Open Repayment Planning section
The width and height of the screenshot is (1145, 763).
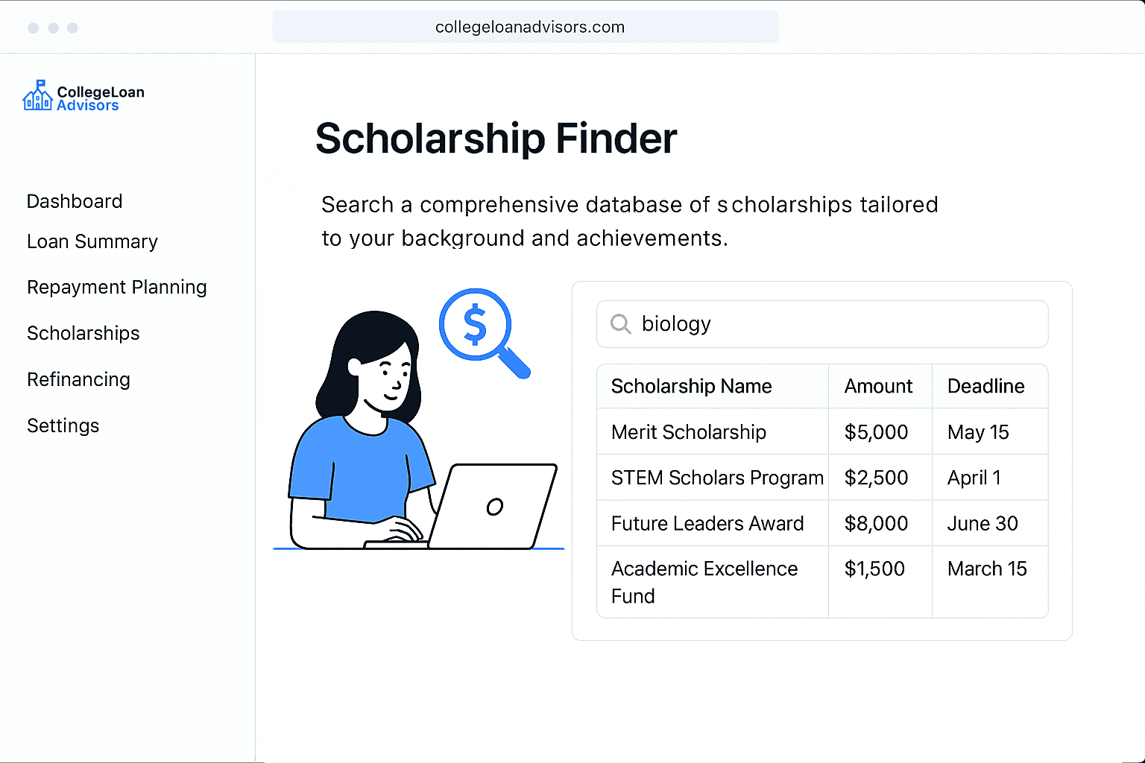[x=117, y=287]
